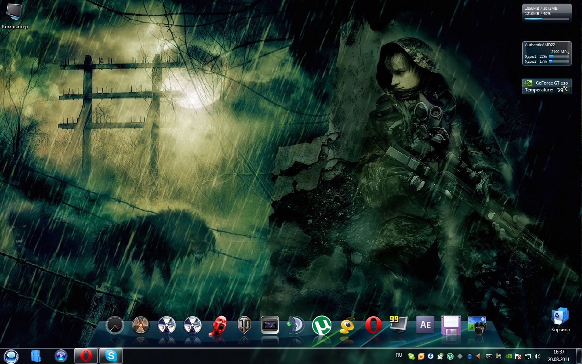
Task: Click the Show desktop strip
Action: pos(579,356)
